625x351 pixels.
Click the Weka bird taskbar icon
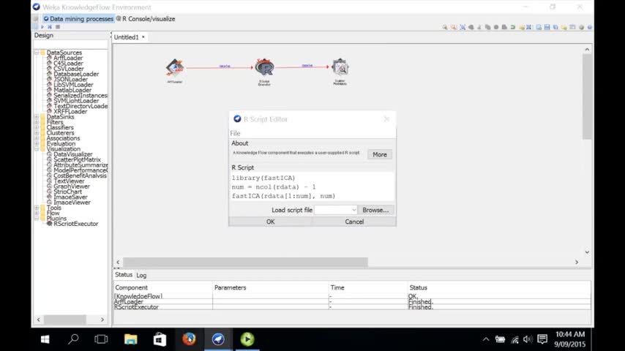[x=218, y=339]
